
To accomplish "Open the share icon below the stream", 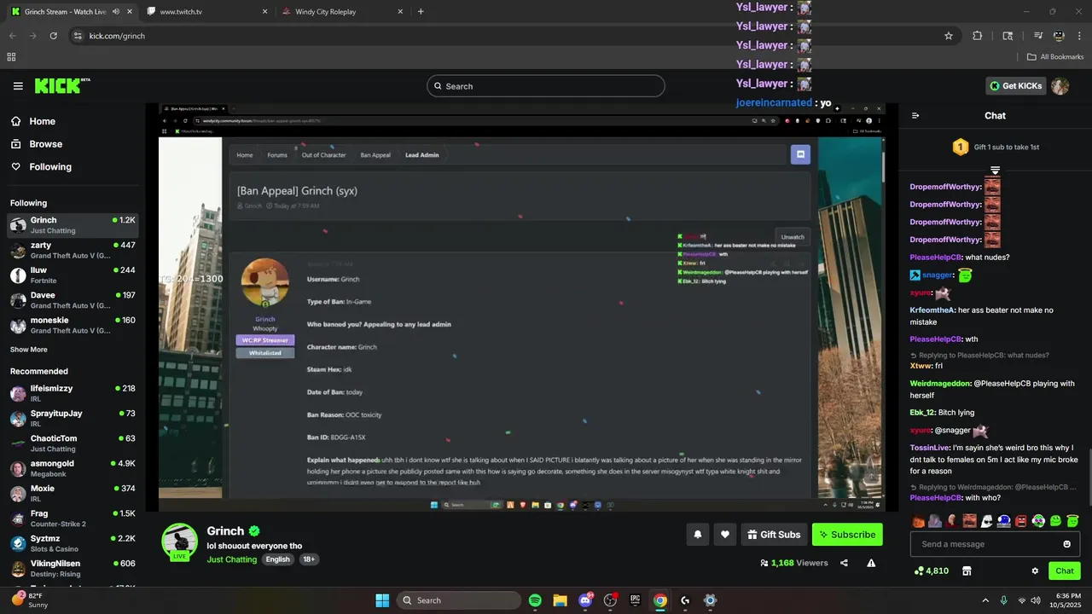I will pyautogui.click(x=844, y=563).
